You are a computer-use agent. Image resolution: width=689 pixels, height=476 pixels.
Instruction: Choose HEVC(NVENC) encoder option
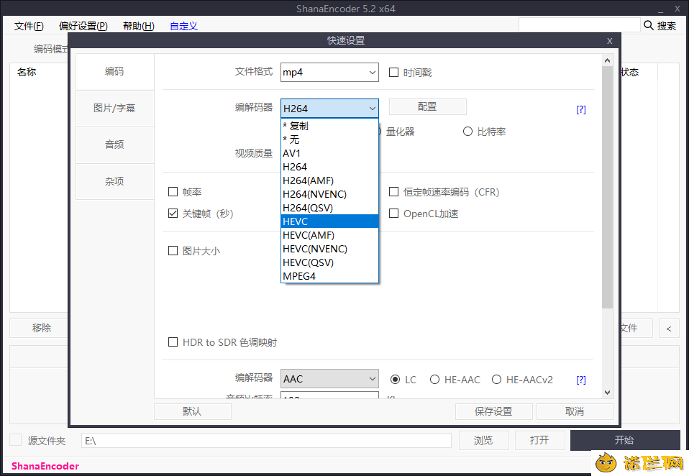tap(329, 249)
